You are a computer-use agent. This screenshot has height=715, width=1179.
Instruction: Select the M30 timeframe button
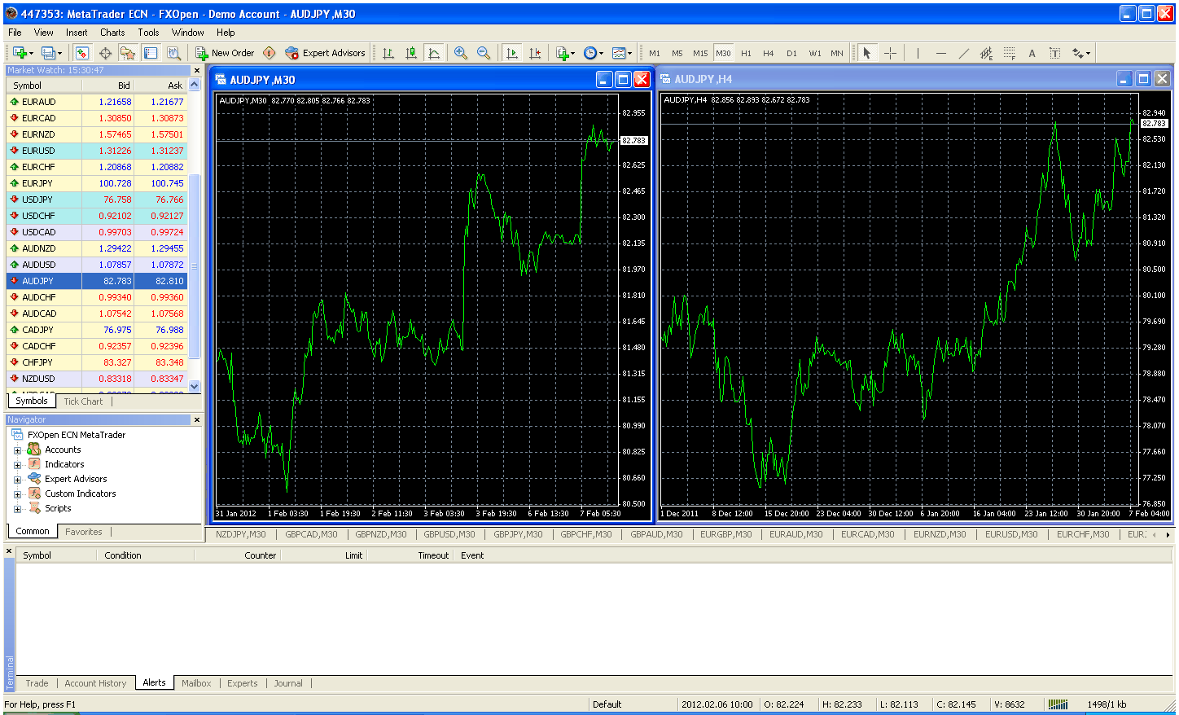723,53
